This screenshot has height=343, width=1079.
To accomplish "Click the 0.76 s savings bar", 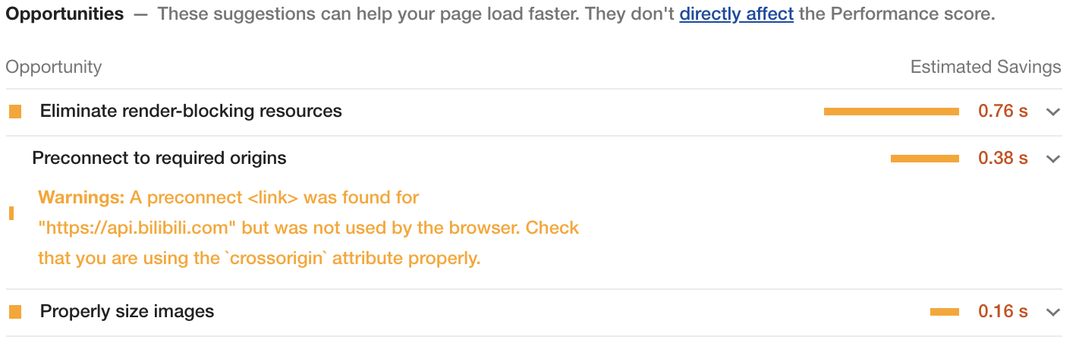I will (x=891, y=112).
